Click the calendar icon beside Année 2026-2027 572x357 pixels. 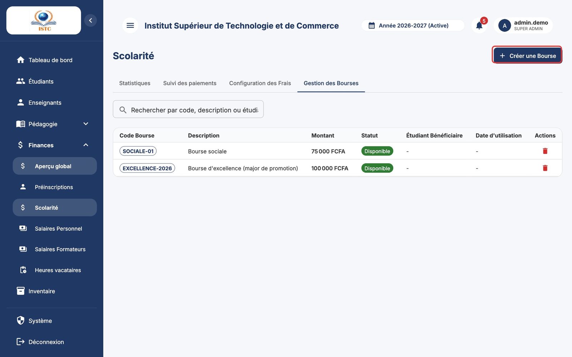tap(372, 26)
